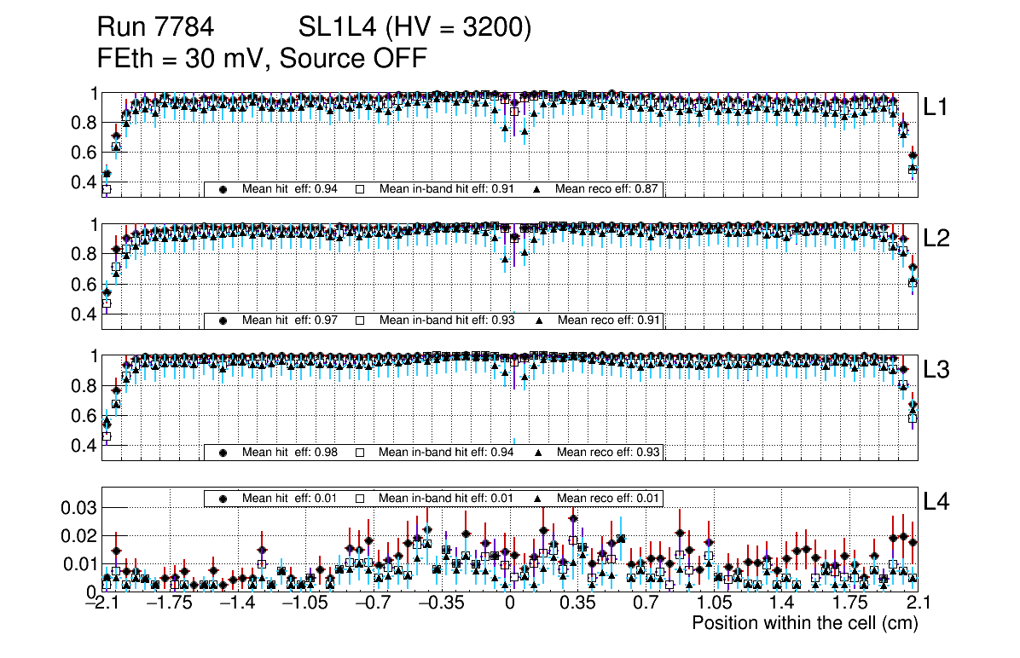The image size is (1020, 658).
Task: Click the filled circle marker in L3 legend
Action: [x=223, y=452]
